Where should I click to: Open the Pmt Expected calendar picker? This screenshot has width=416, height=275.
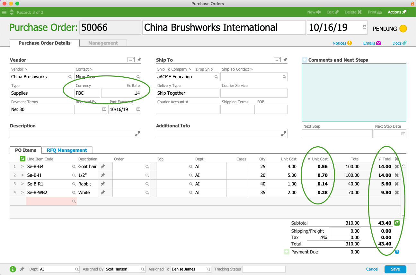coord(138,109)
